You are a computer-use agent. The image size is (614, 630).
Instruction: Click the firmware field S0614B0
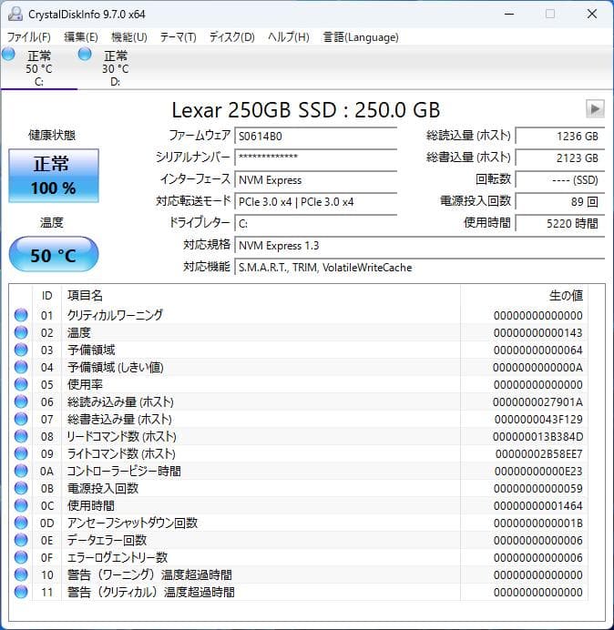[x=316, y=136]
